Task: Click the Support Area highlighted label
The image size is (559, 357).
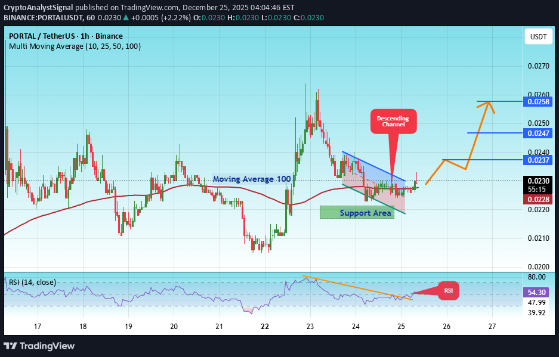Action: [357, 213]
